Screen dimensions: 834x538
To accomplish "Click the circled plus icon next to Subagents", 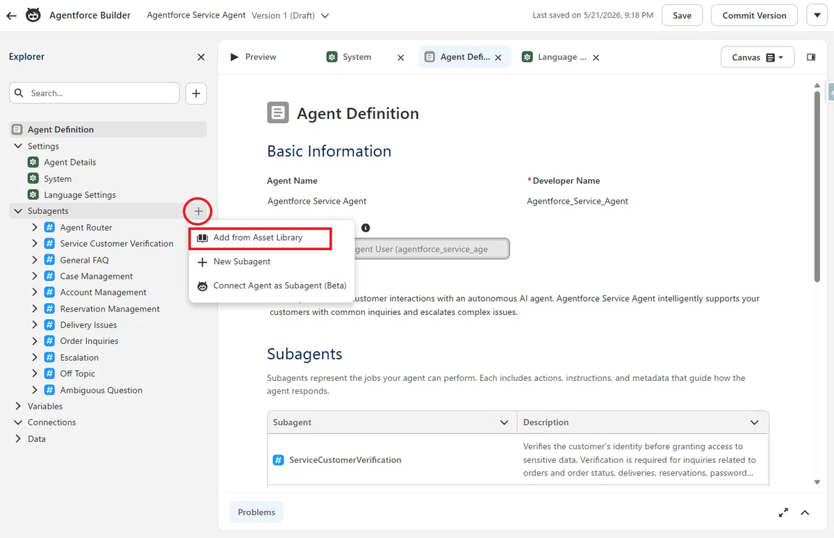I will (x=198, y=211).
